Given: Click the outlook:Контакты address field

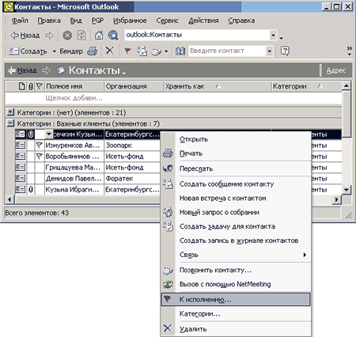Looking at the screenshot, I should (197, 35).
